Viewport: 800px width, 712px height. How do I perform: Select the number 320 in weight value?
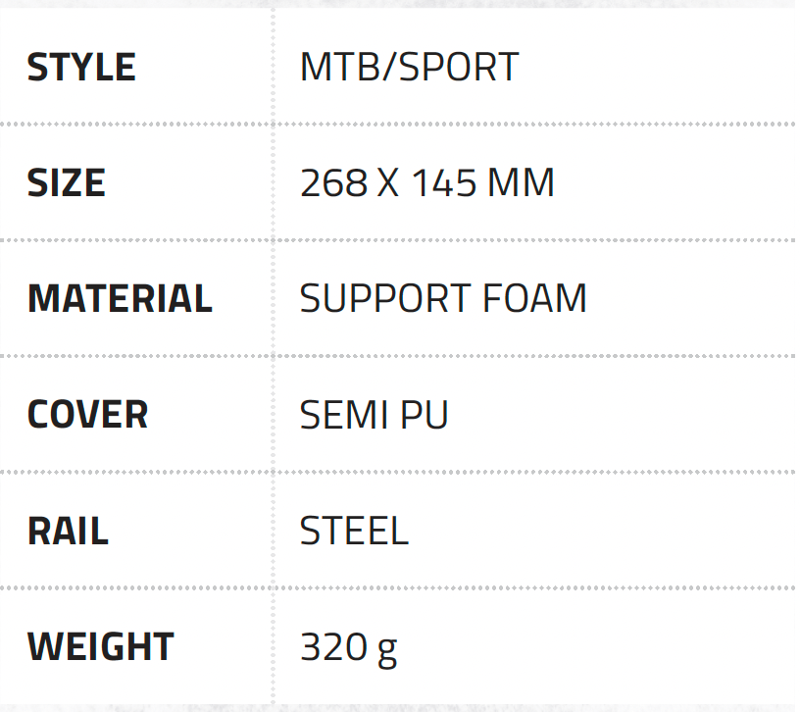point(333,646)
